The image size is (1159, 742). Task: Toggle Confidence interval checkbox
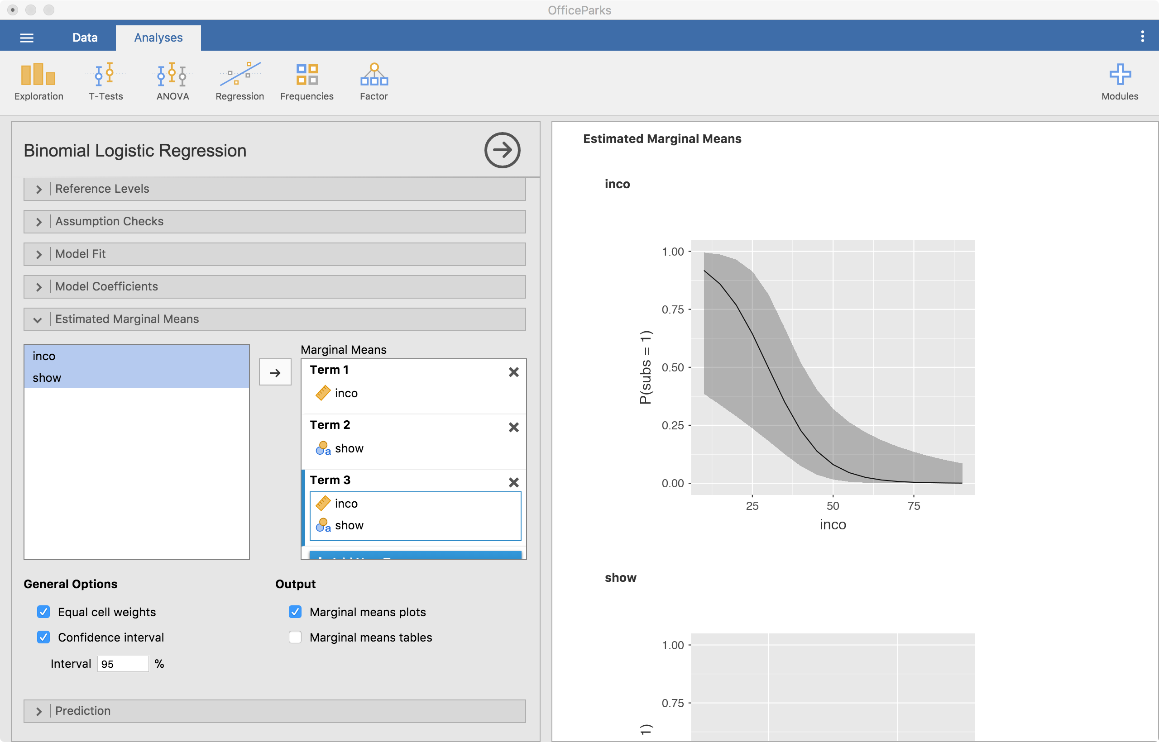tap(43, 637)
